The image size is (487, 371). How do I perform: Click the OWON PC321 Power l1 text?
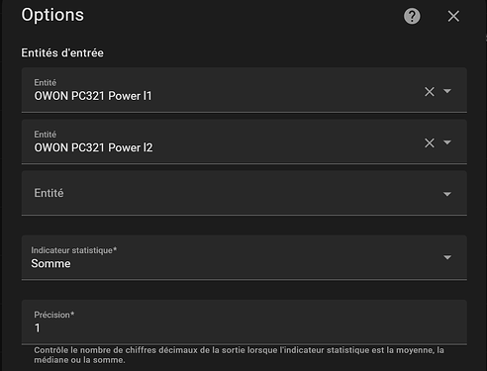click(93, 96)
